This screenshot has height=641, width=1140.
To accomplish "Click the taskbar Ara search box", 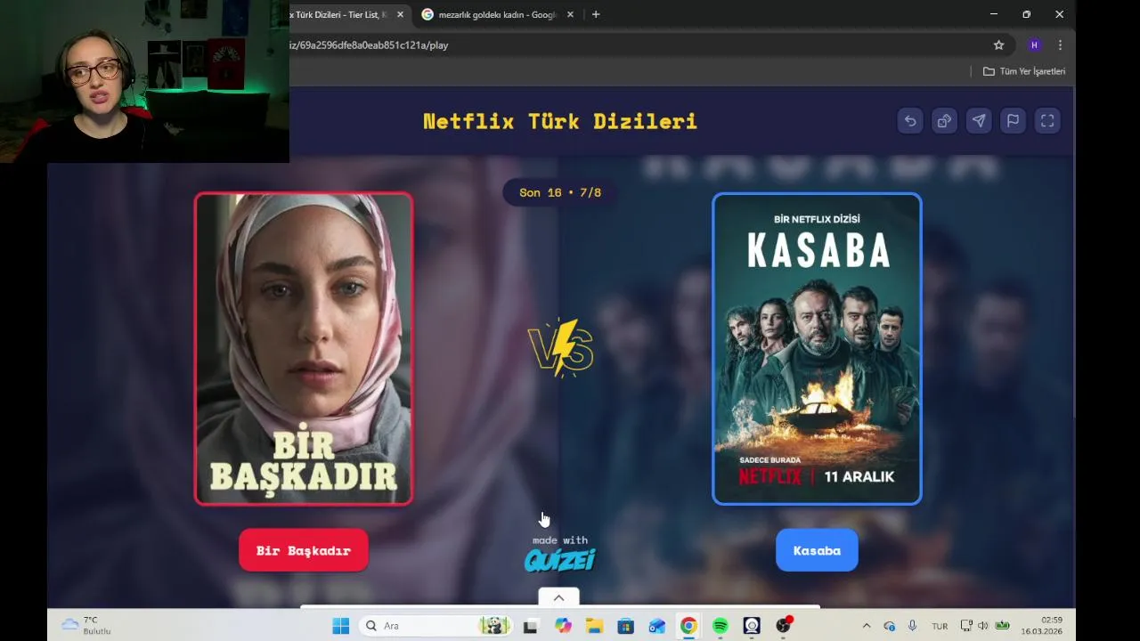I will pos(436,626).
